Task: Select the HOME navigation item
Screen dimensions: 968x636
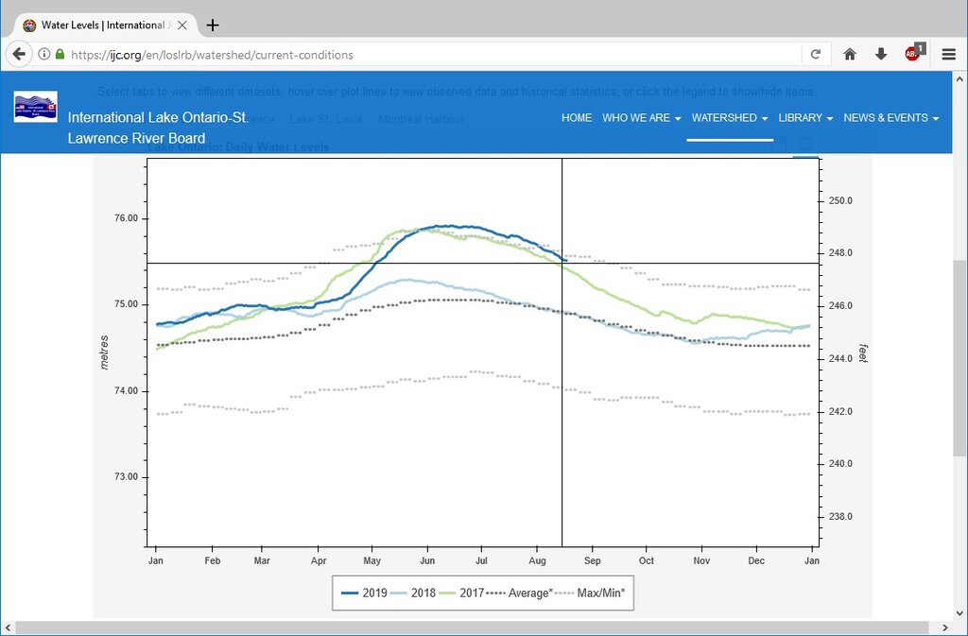Action: coord(576,118)
